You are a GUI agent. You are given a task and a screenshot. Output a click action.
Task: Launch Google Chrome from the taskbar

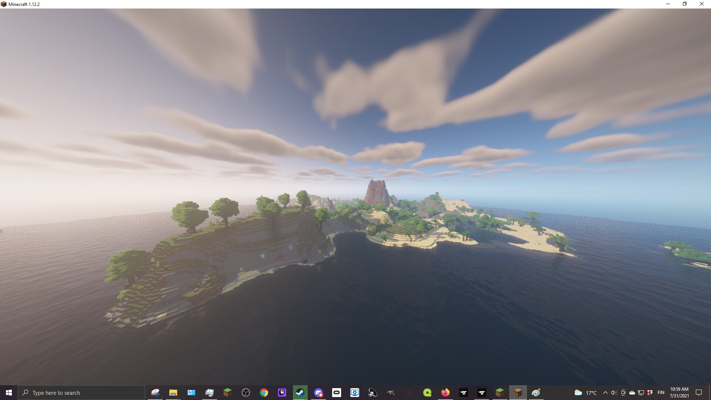click(x=264, y=393)
